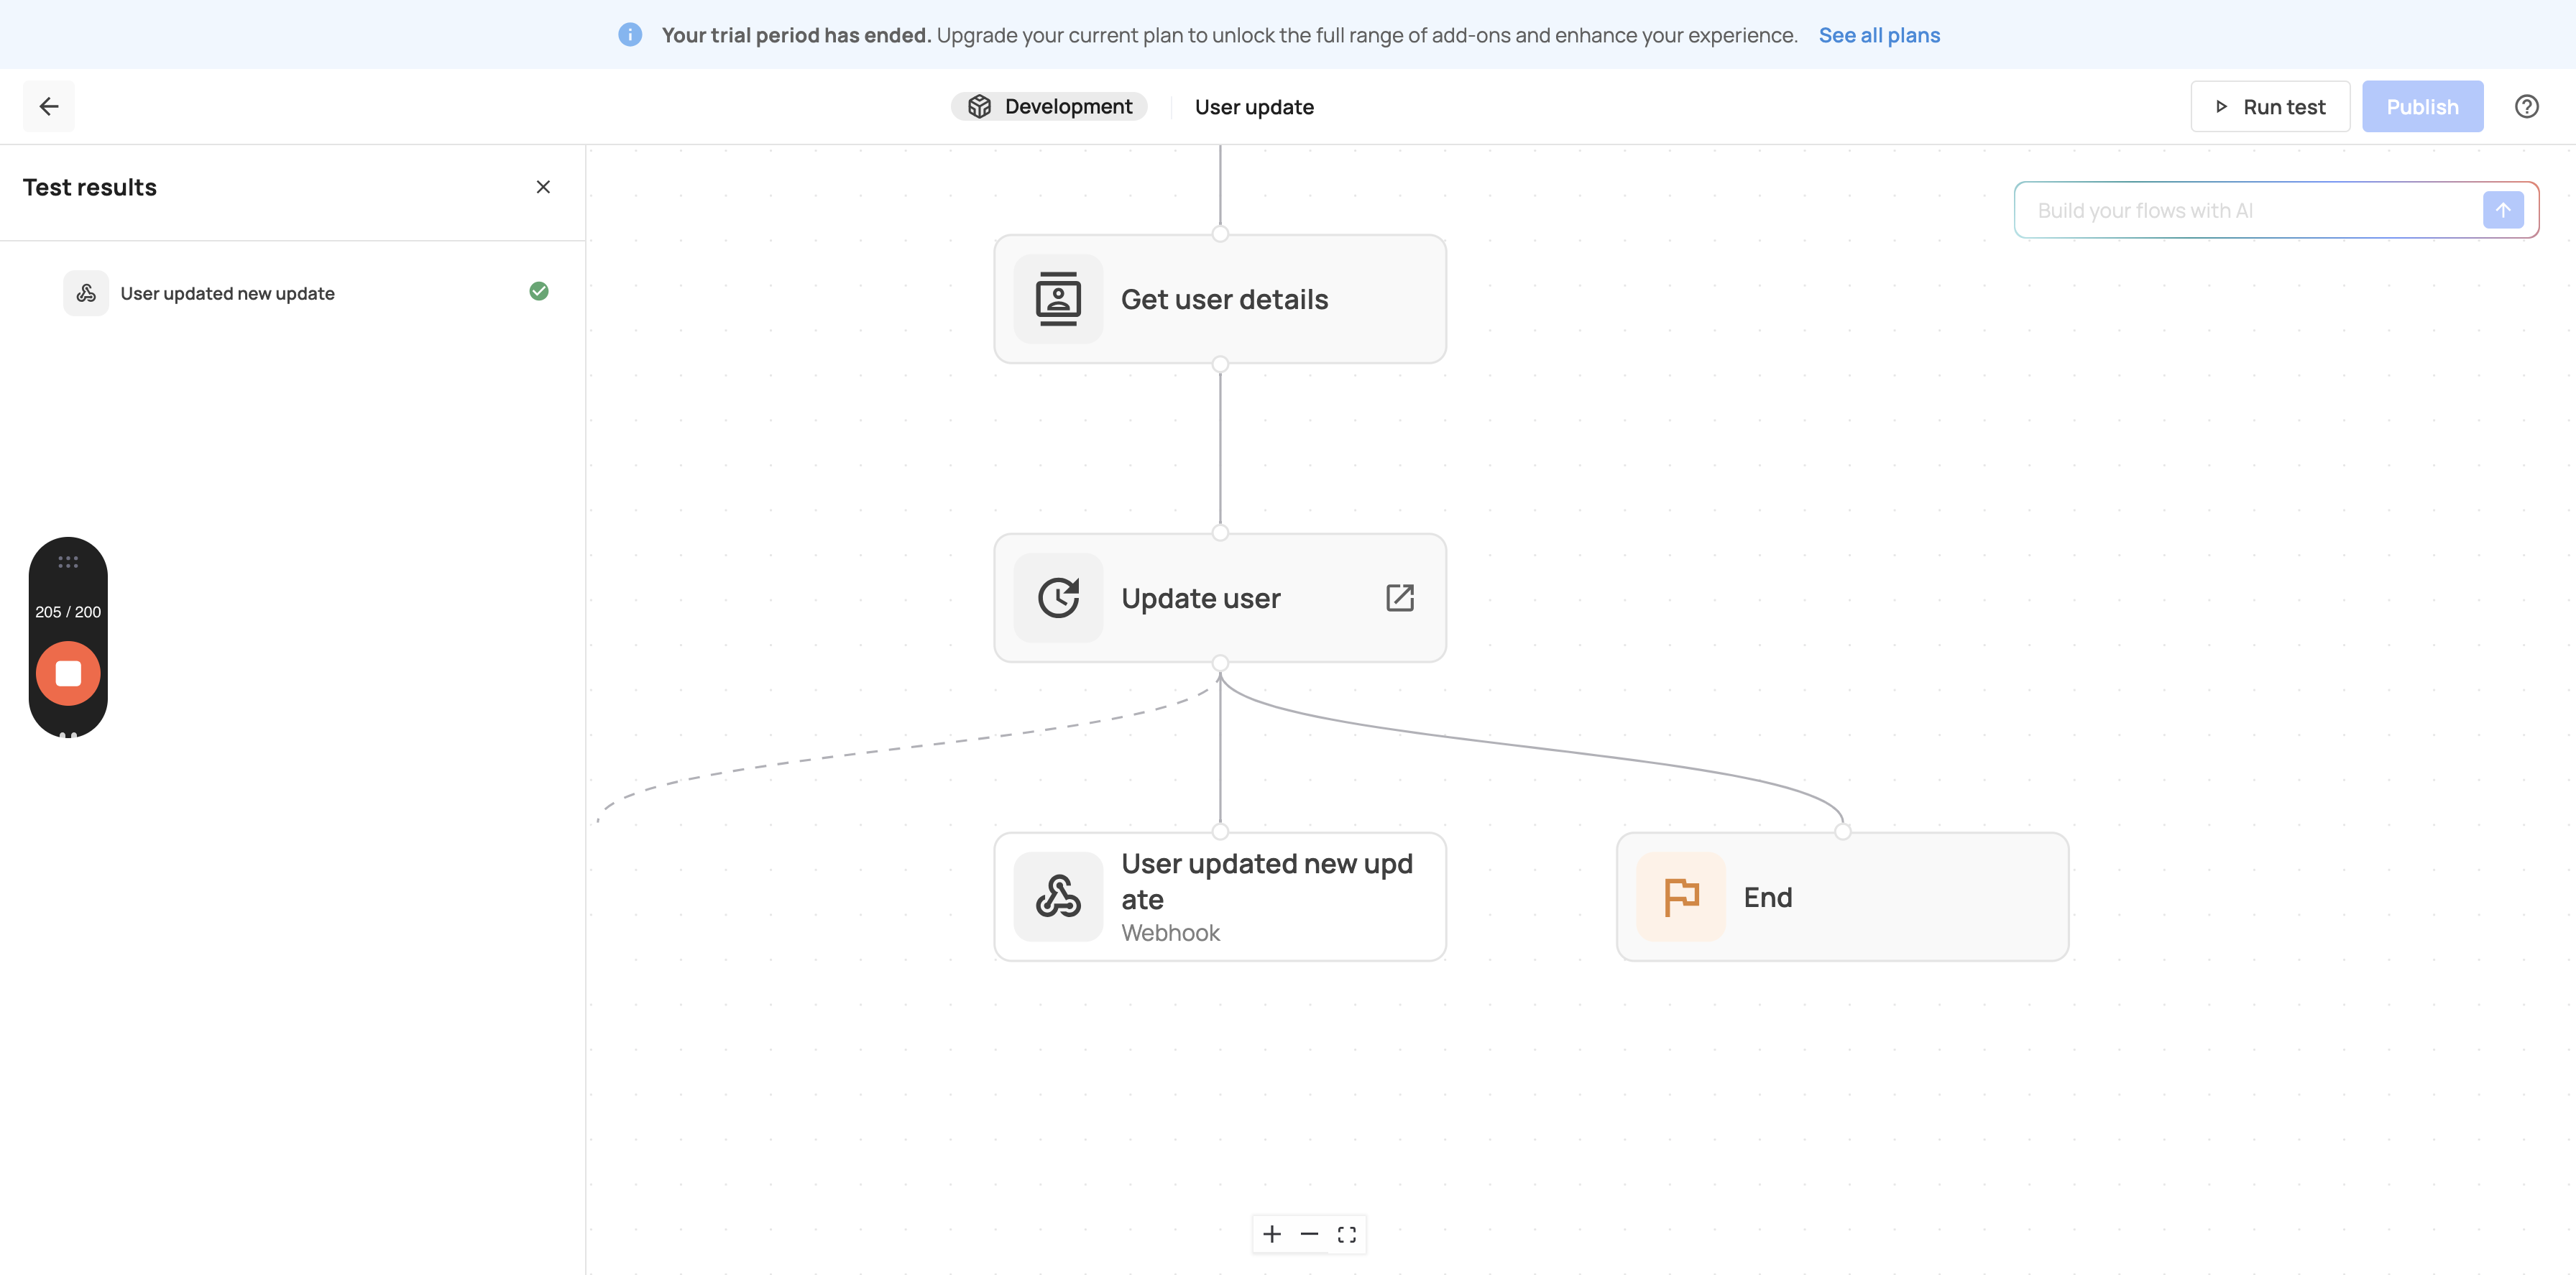Open the help question mark icon
2576x1275 pixels.
point(2526,106)
